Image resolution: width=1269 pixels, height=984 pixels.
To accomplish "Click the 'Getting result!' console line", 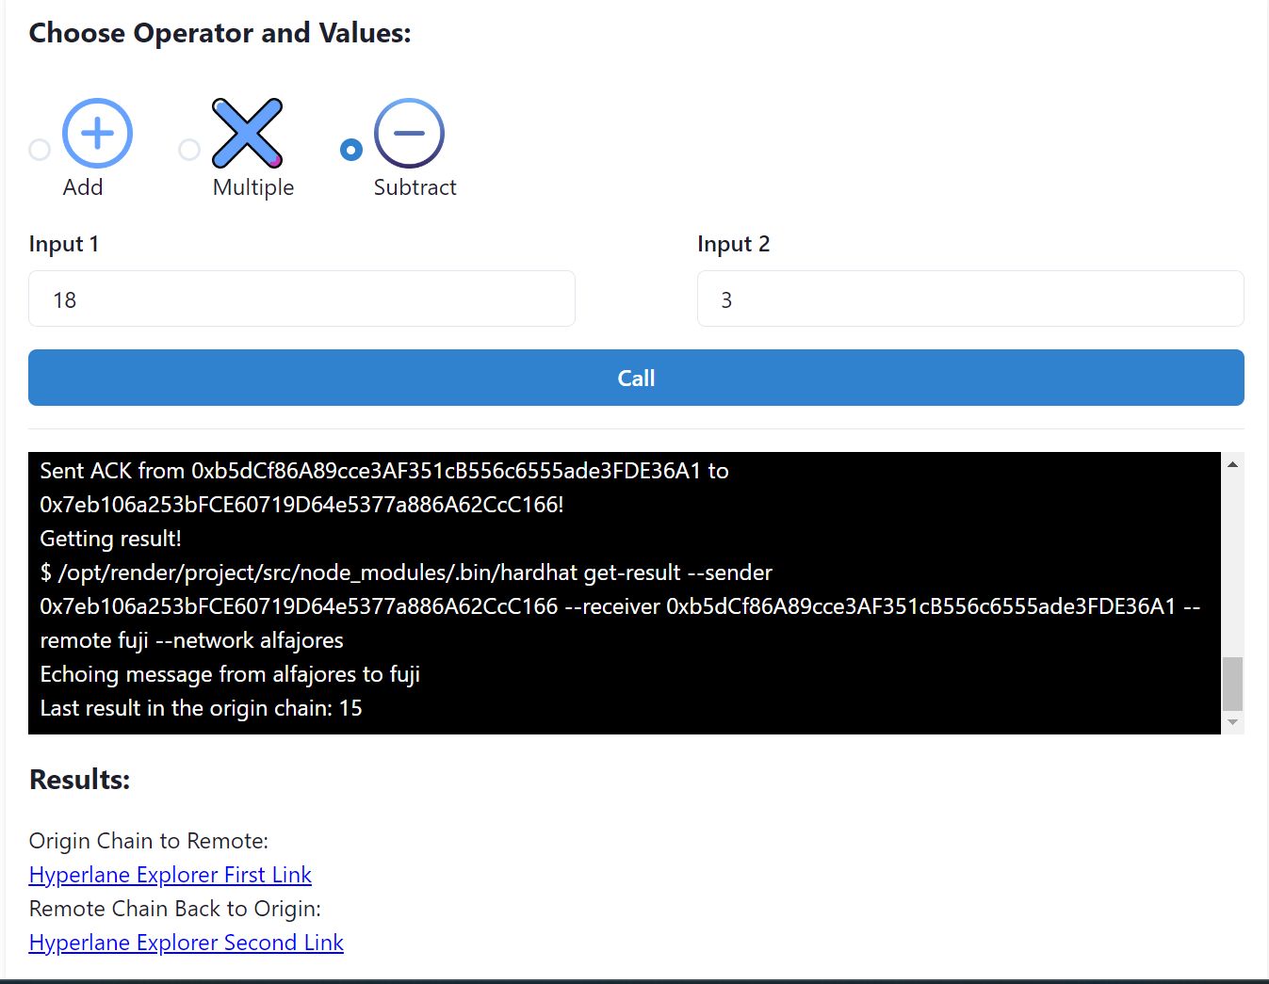I will 110,539.
